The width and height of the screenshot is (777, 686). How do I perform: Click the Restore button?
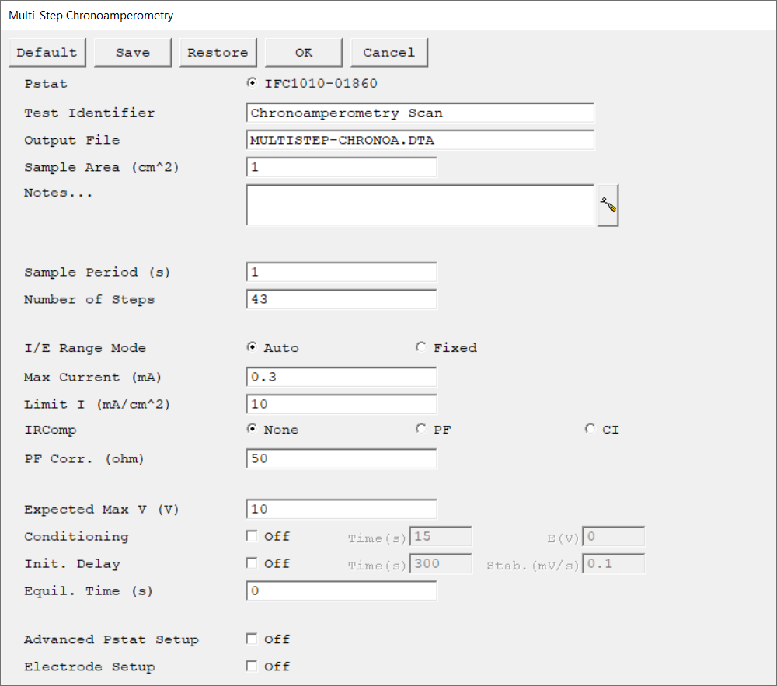pos(218,53)
